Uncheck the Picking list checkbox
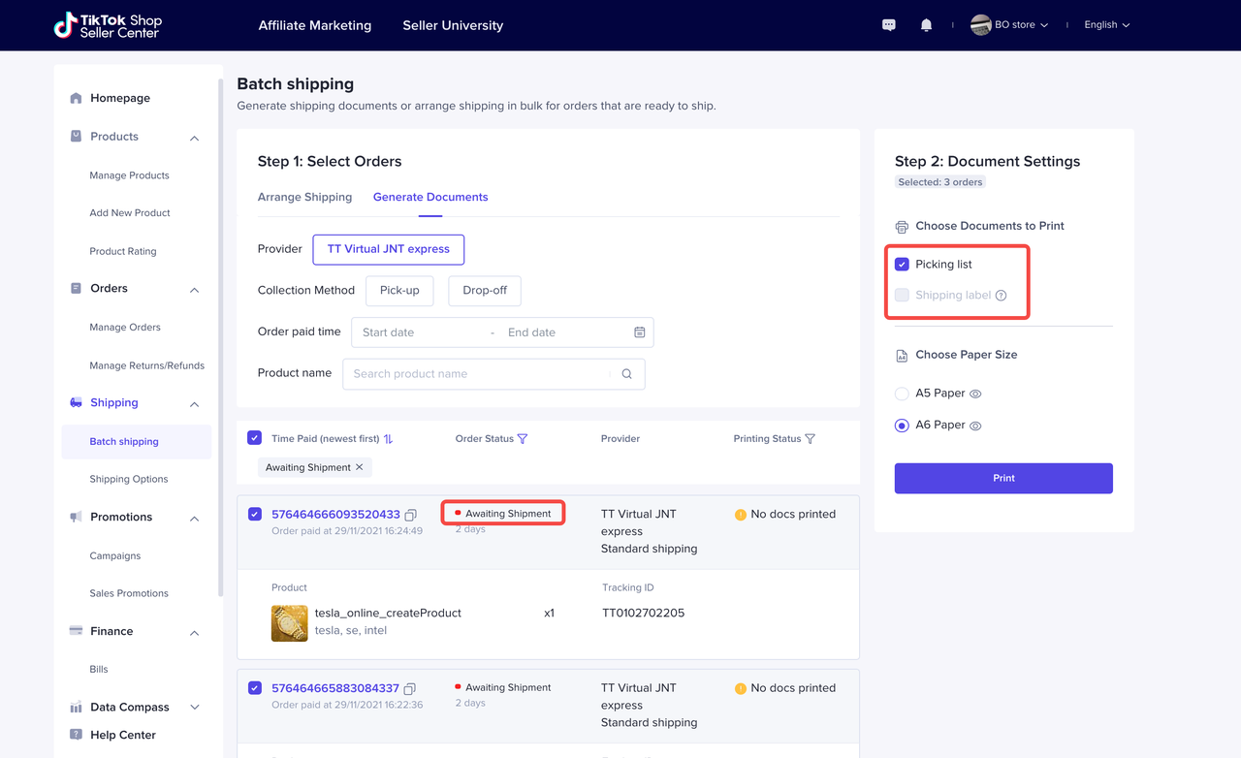Screen dimensions: 1241x758 coord(902,265)
